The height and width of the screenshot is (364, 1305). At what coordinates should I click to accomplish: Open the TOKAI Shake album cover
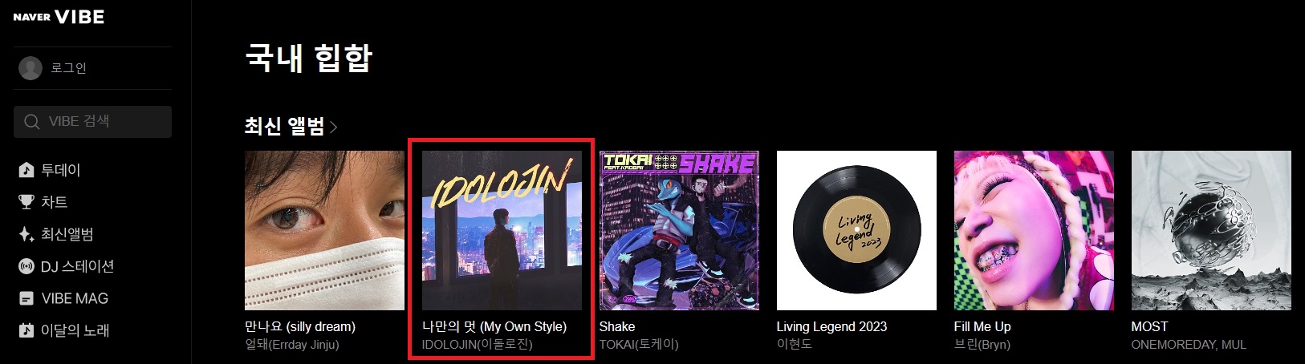pos(679,230)
